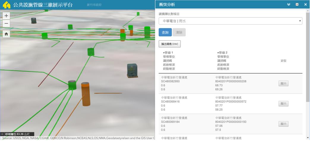Close the 衝突分析 panel
310x141 pixels.
[306, 4]
